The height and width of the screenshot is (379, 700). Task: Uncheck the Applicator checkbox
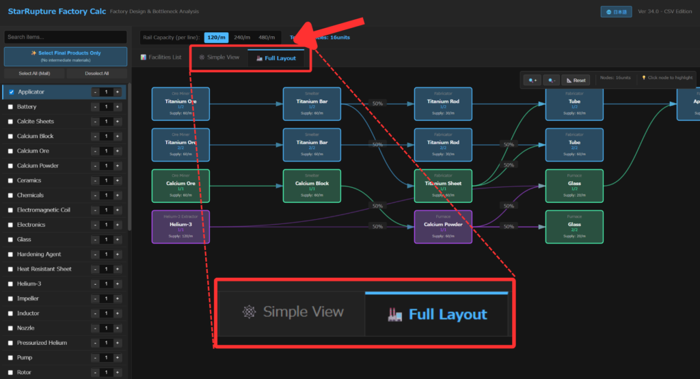point(11,92)
